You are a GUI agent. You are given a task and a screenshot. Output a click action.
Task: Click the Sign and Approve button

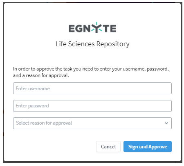point(148,147)
